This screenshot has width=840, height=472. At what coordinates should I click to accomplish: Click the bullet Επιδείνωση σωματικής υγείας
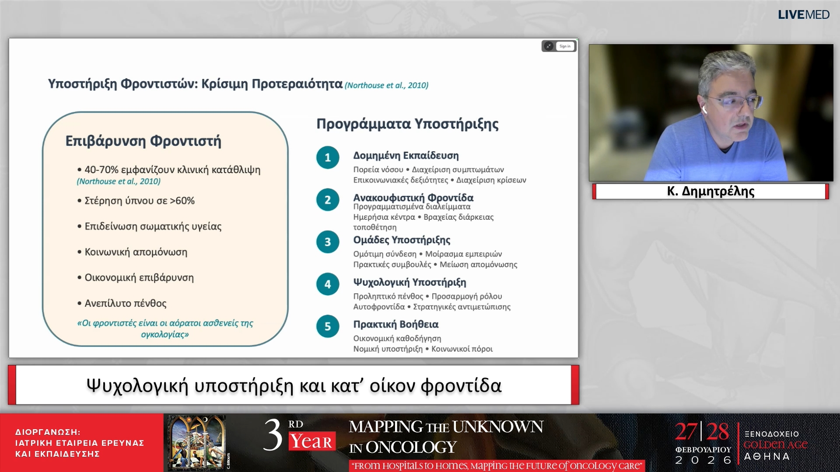click(x=149, y=226)
